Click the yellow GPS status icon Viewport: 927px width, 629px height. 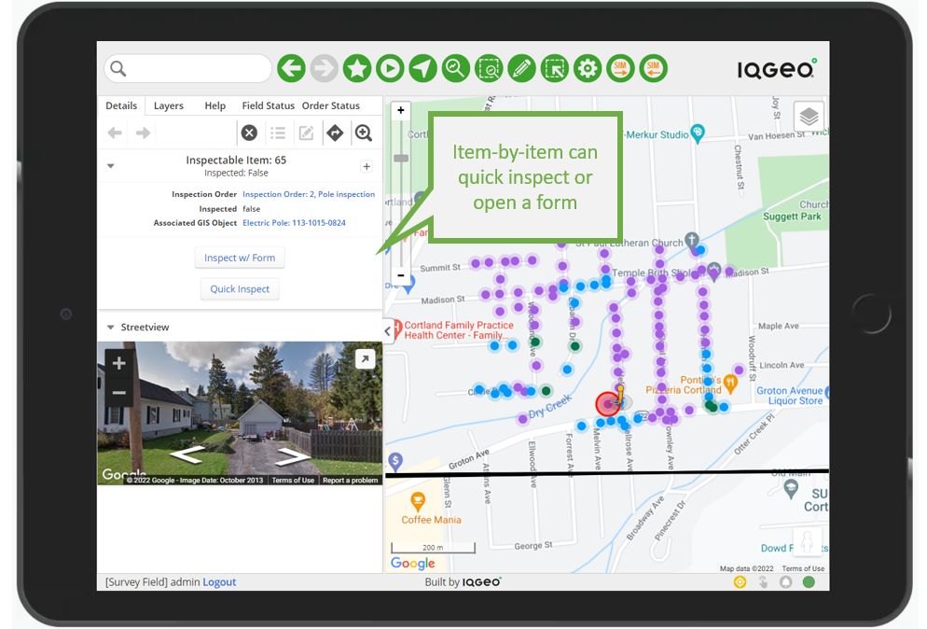[x=740, y=582]
